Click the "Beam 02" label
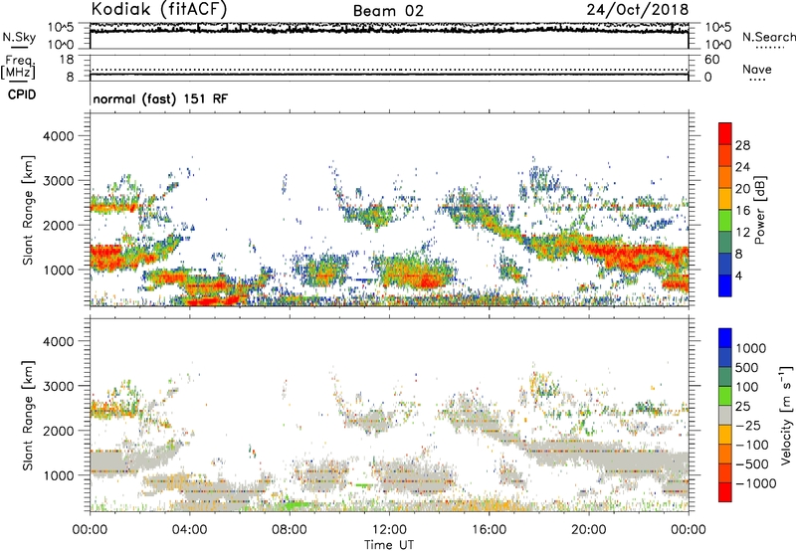796x551 pixels. tap(388, 11)
